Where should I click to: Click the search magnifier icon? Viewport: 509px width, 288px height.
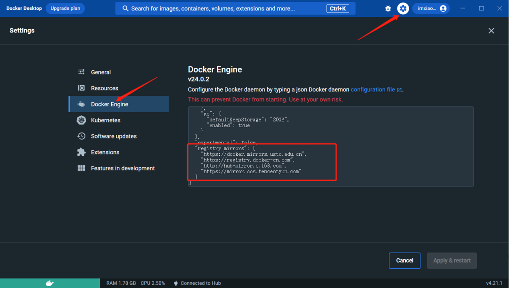click(125, 8)
